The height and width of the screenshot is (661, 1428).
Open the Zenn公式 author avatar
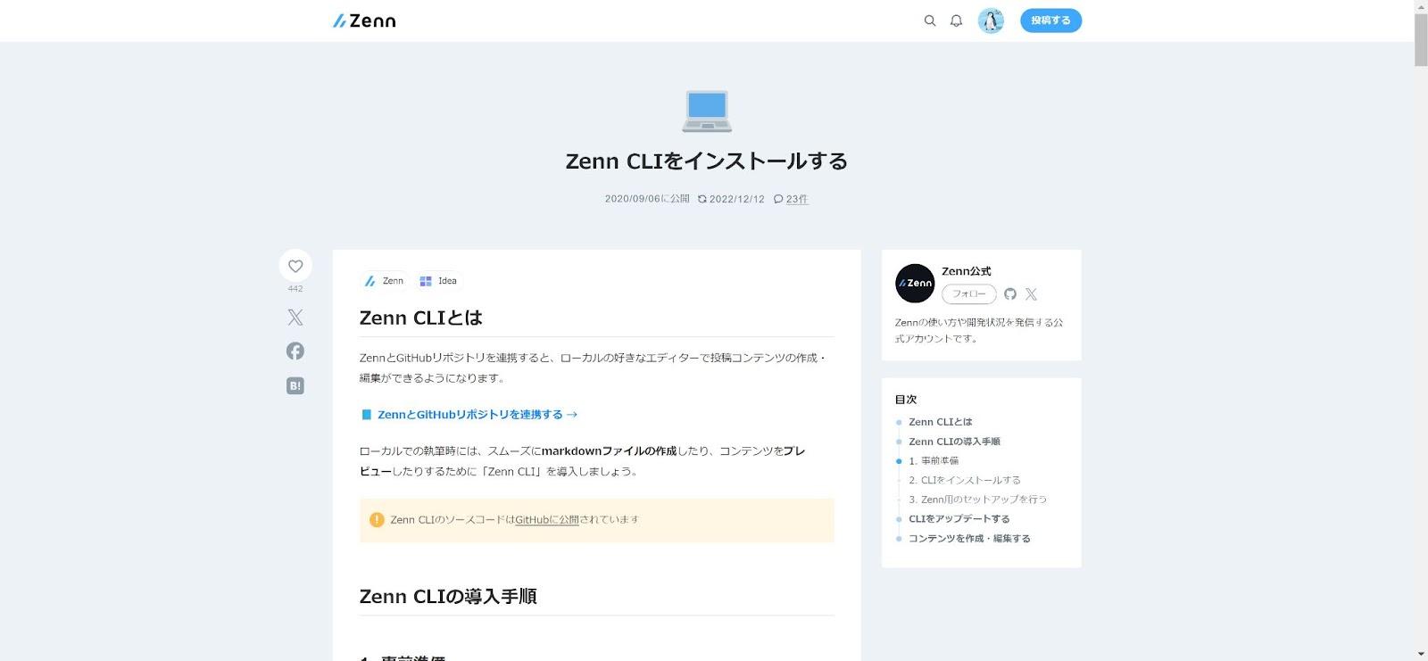coord(915,284)
